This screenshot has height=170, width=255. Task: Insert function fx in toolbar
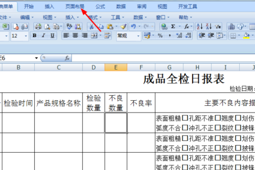coord(187,26)
